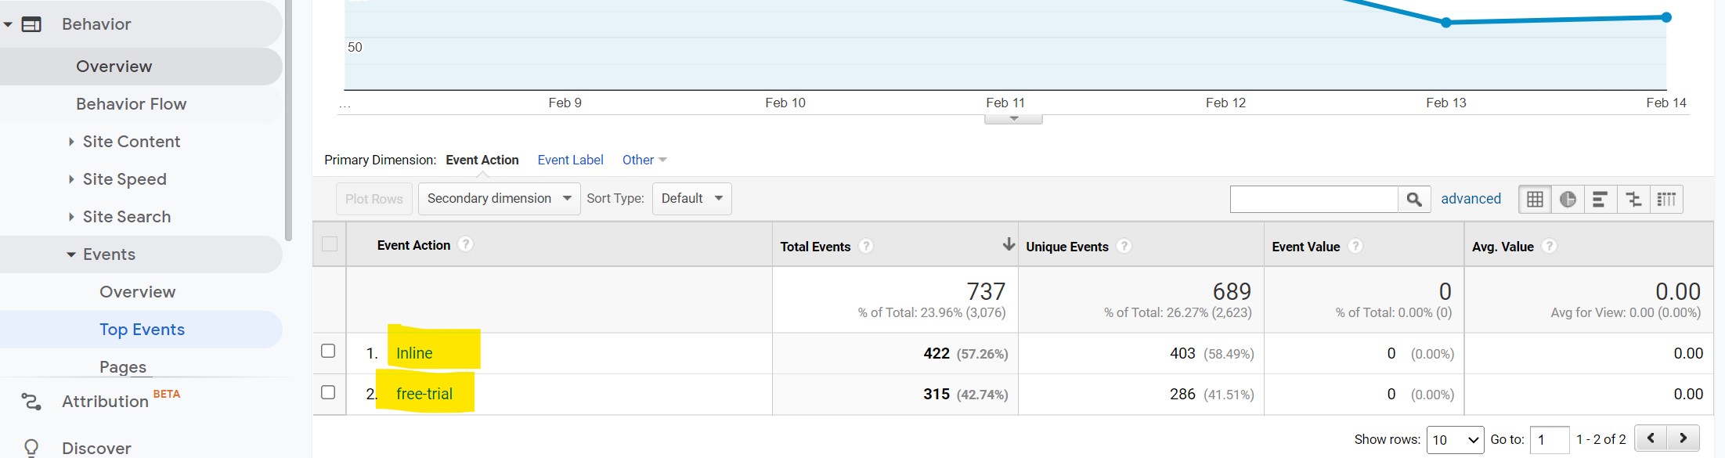Screen dimensions: 1725x458
Task: Switch to pie chart percentage view
Action: 1568,199
